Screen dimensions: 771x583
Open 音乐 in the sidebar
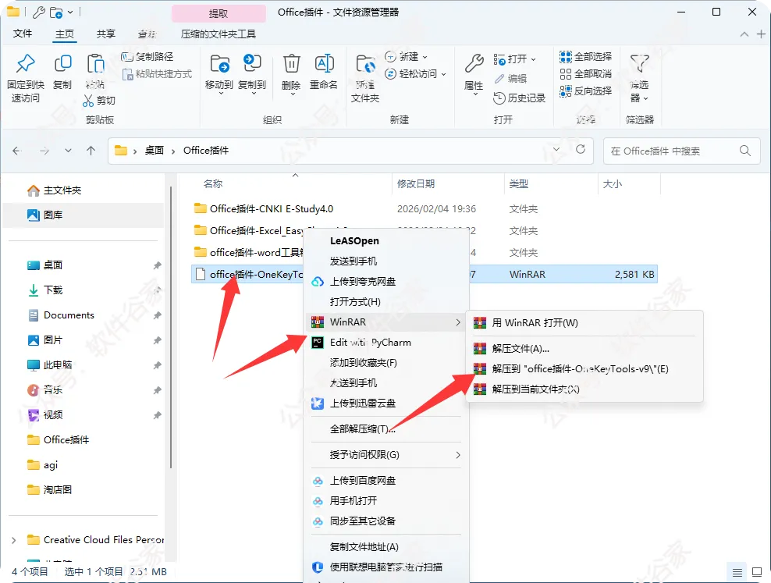click(52, 389)
